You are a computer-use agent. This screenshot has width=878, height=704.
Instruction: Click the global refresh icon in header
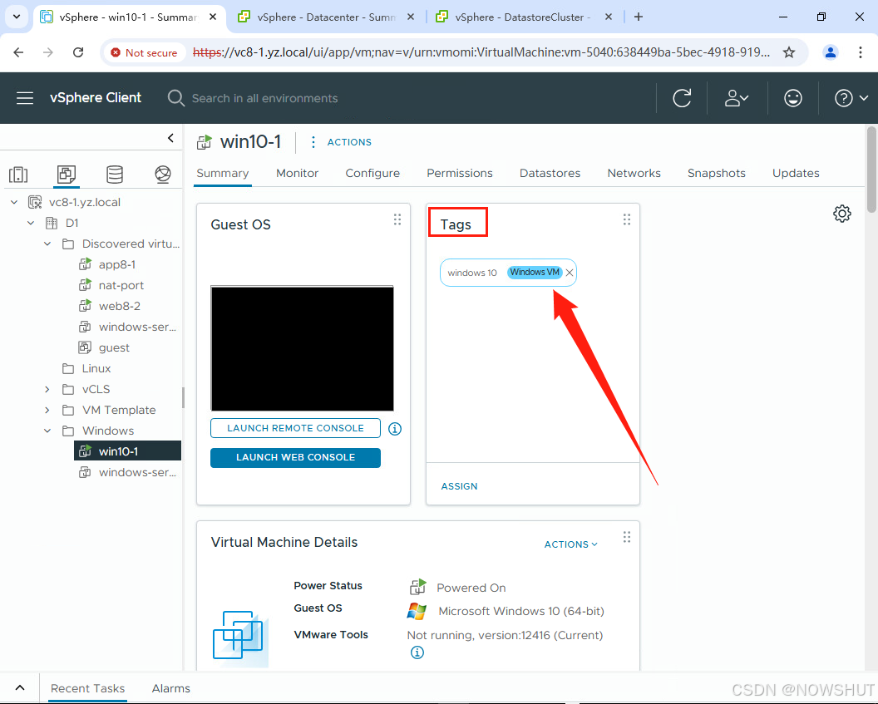(x=682, y=98)
